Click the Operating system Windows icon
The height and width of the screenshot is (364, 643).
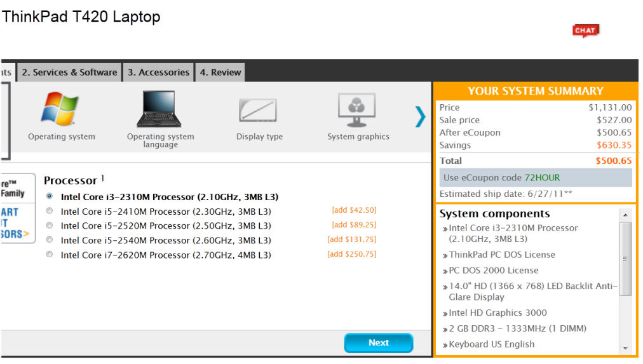click(60, 109)
